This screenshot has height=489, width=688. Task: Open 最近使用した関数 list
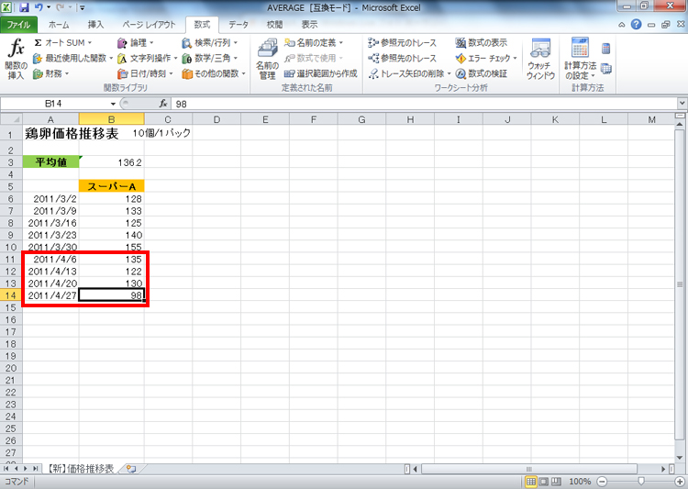[x=72, y=58]
